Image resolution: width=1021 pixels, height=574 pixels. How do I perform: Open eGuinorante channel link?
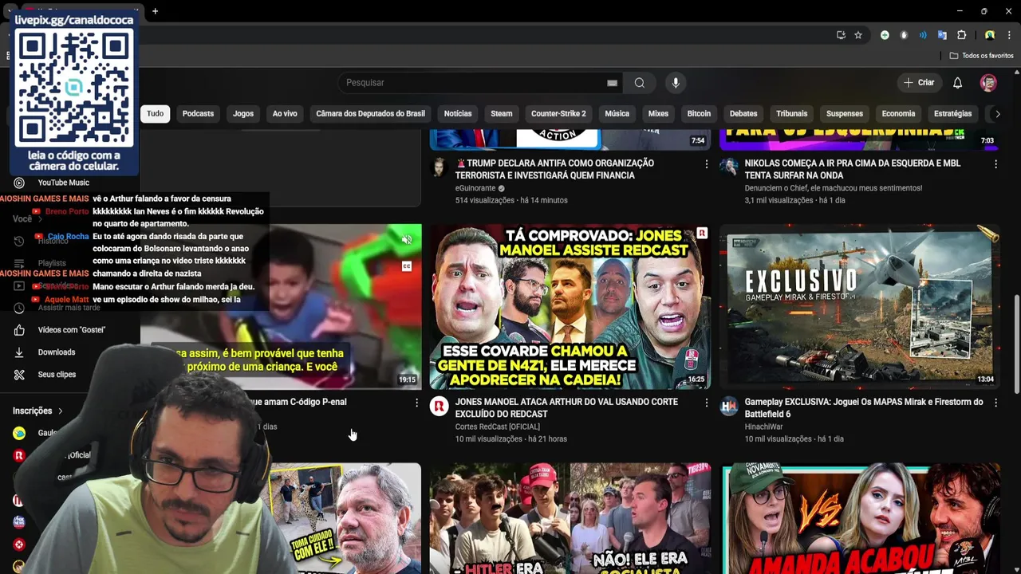475,188
